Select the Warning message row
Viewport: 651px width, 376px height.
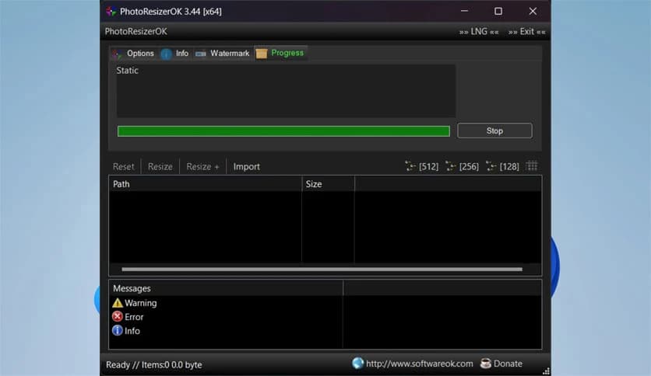(135, 303)
